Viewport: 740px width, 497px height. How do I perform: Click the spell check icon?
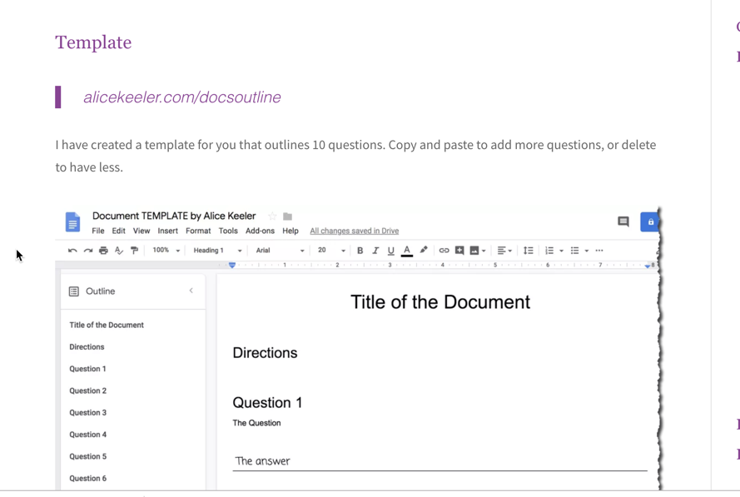[x=119, y=251]
